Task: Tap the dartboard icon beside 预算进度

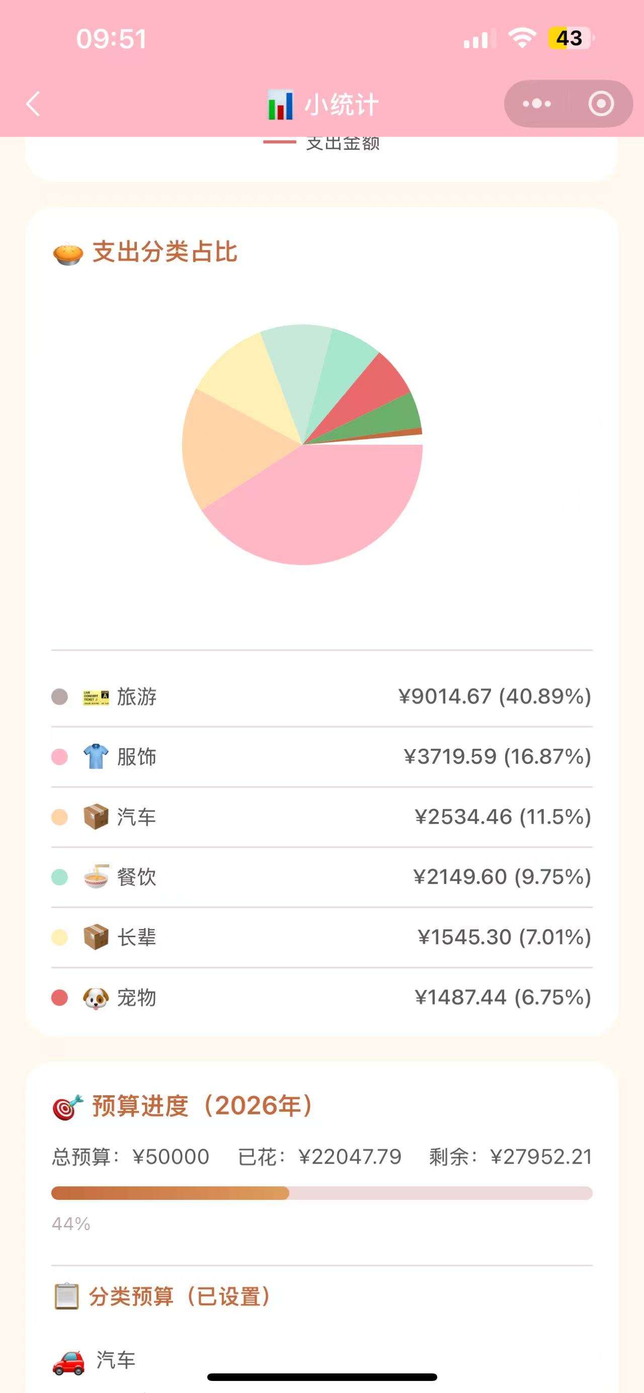Action: tap(68, 1106)
